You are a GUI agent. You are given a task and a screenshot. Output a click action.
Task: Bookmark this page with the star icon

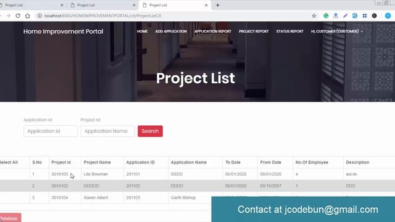(x=314, y=15)
